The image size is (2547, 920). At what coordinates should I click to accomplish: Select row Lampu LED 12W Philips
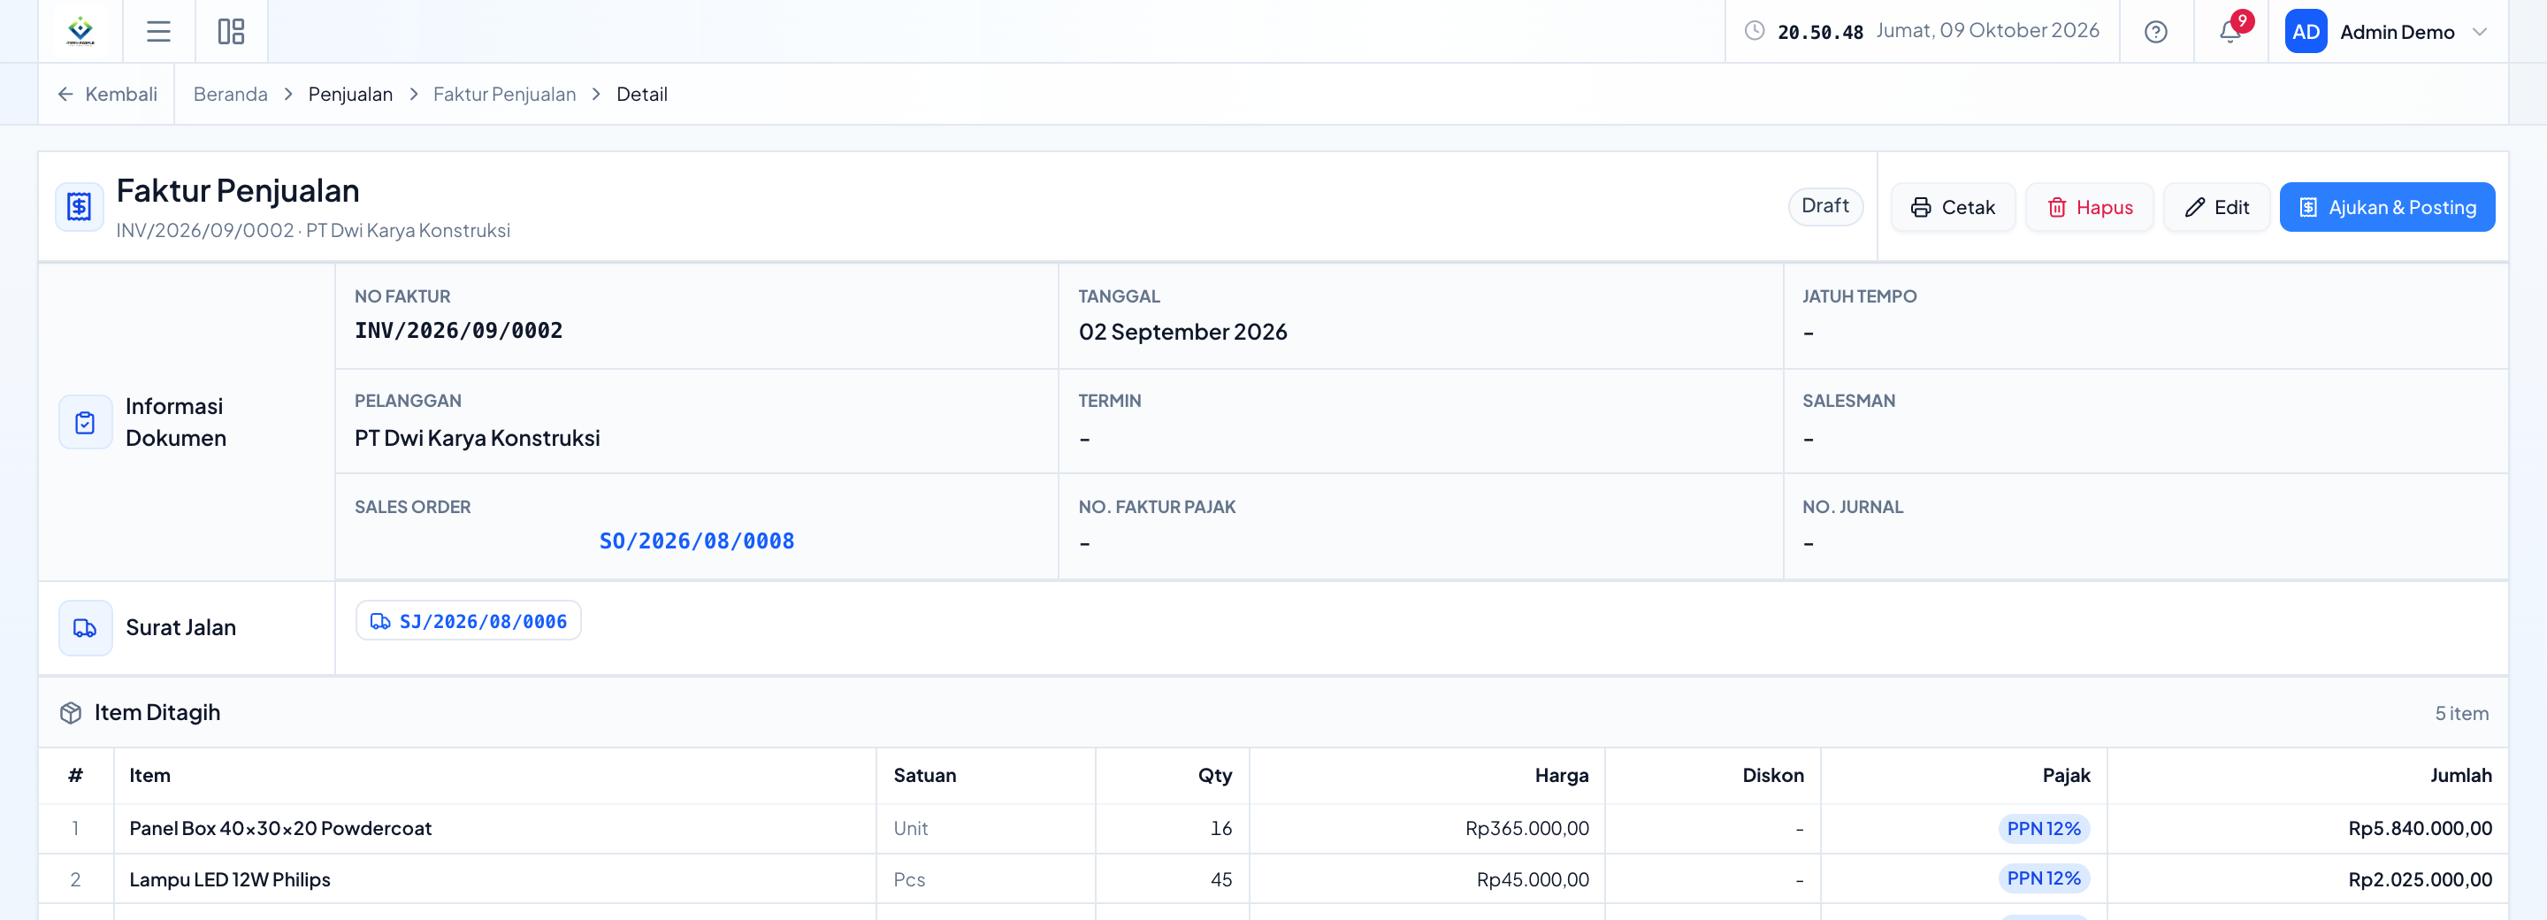(x=1273, y=879)
